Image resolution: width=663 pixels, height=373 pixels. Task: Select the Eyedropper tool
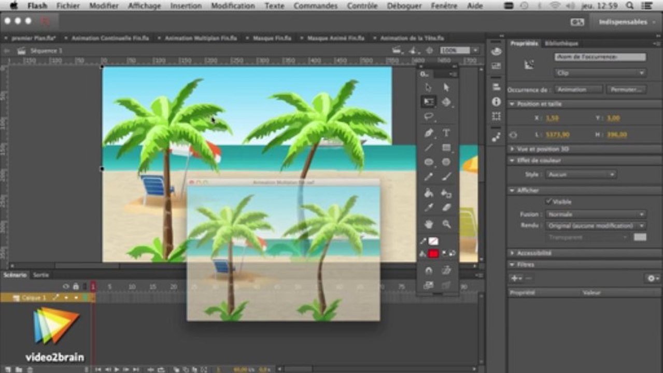[x=428, y=208]
